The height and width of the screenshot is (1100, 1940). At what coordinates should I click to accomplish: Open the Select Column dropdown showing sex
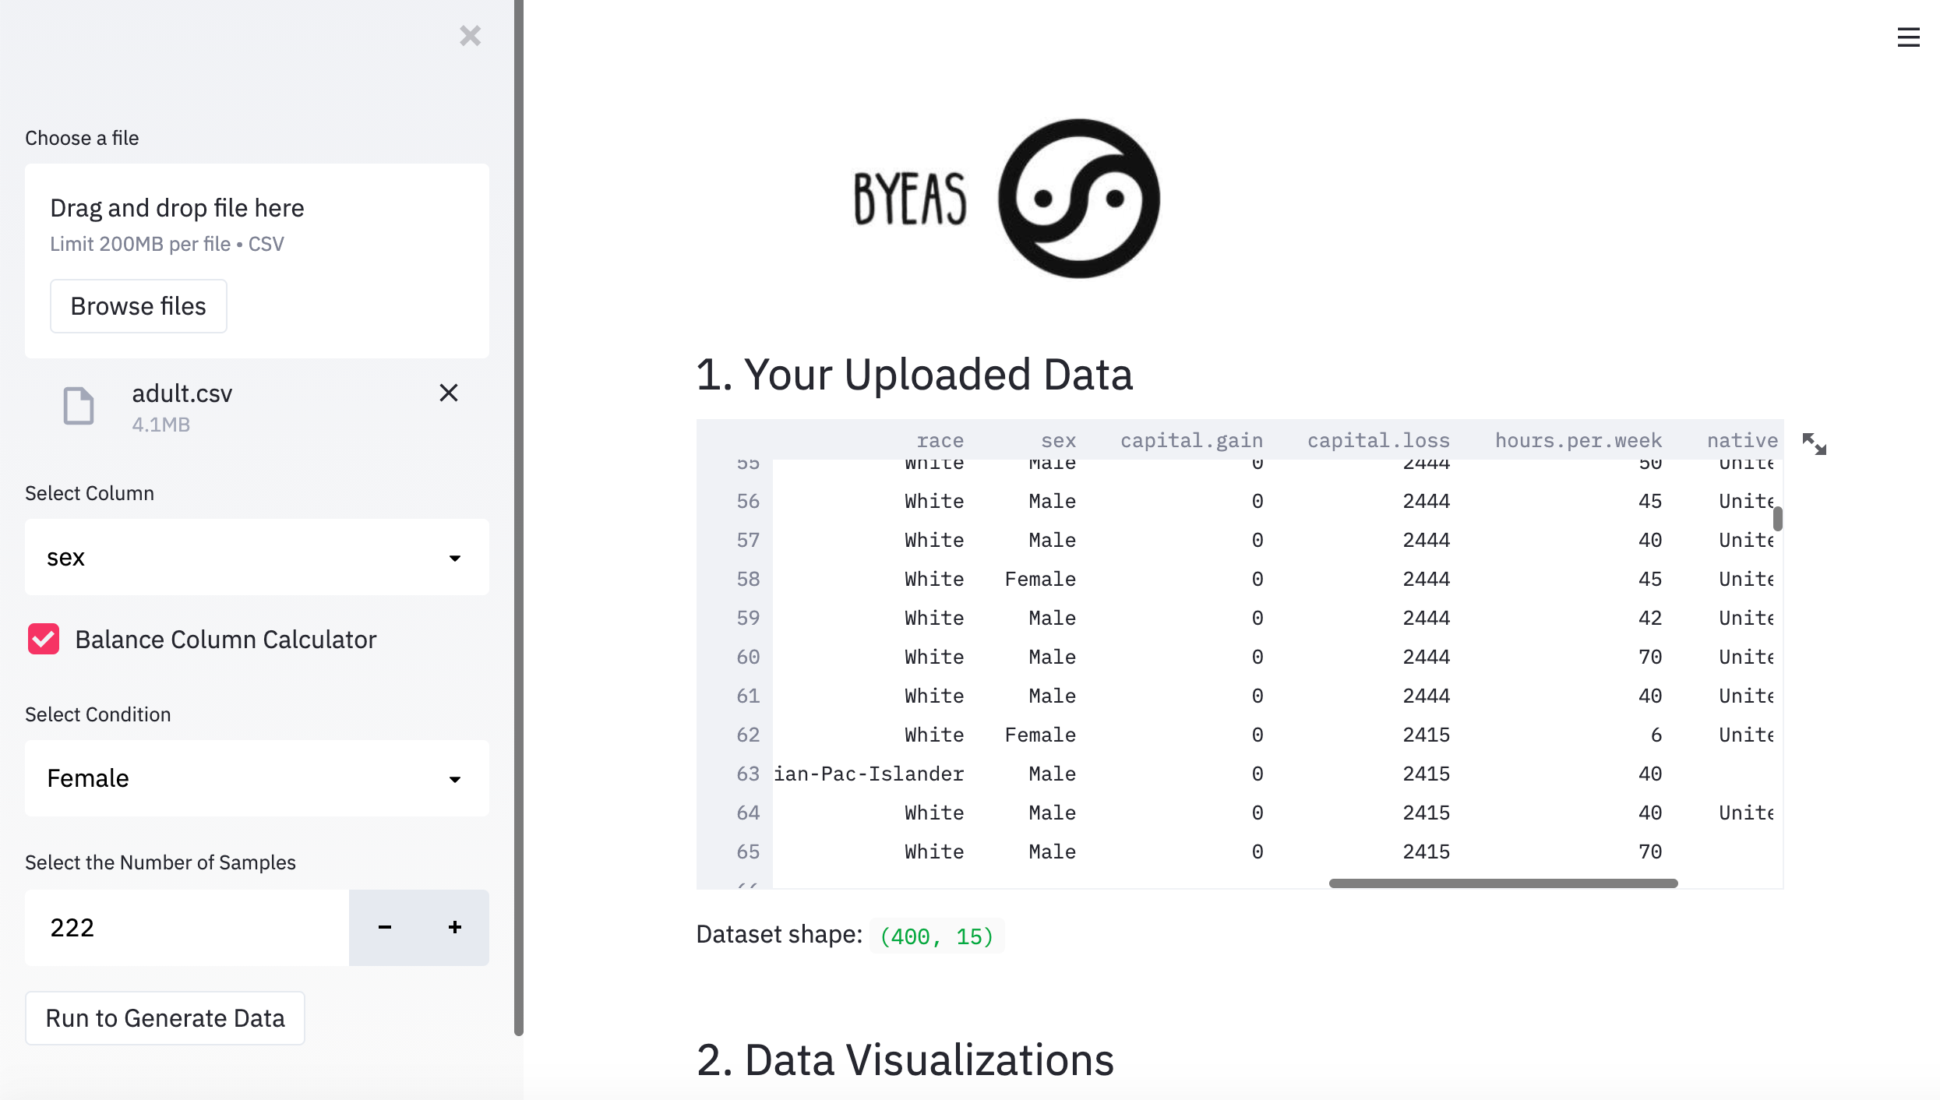(x=257, y=557)
